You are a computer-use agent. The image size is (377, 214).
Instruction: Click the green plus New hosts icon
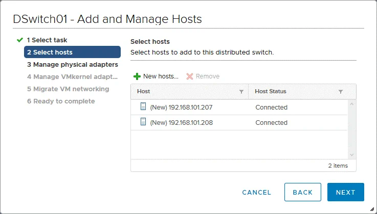[137, 76]
